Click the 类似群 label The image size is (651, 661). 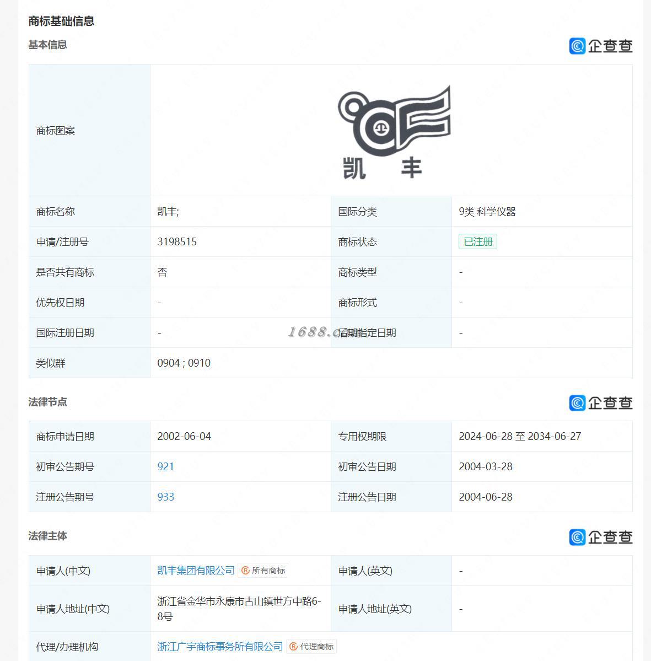tap(51, 363)
